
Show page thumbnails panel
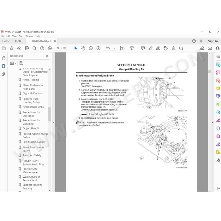click(4, 58)
